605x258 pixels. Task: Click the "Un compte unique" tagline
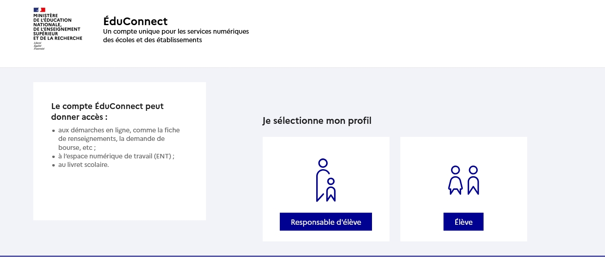pyautogui.click(x=175, y=35)
